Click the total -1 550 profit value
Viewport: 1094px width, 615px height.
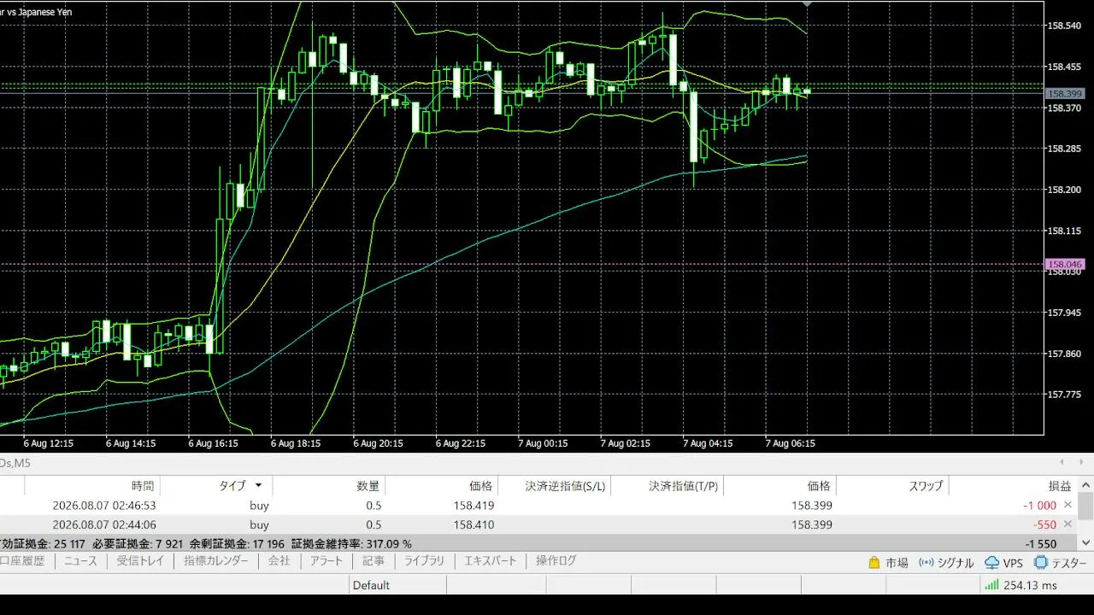pos(1042,543)
